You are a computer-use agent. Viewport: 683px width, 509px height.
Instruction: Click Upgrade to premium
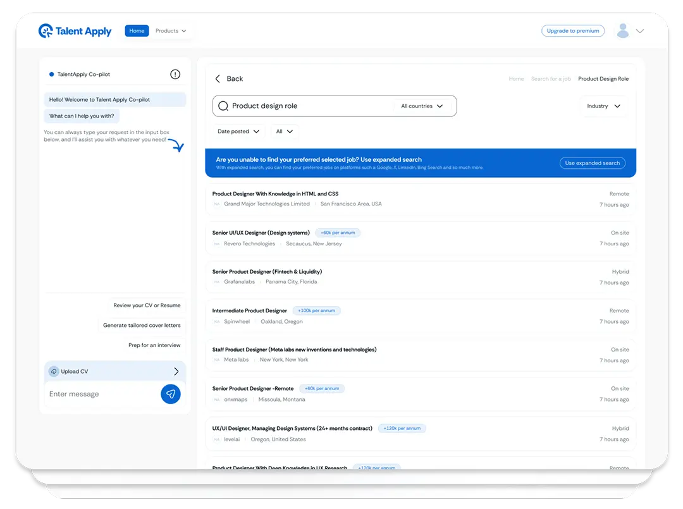point(572,30)
